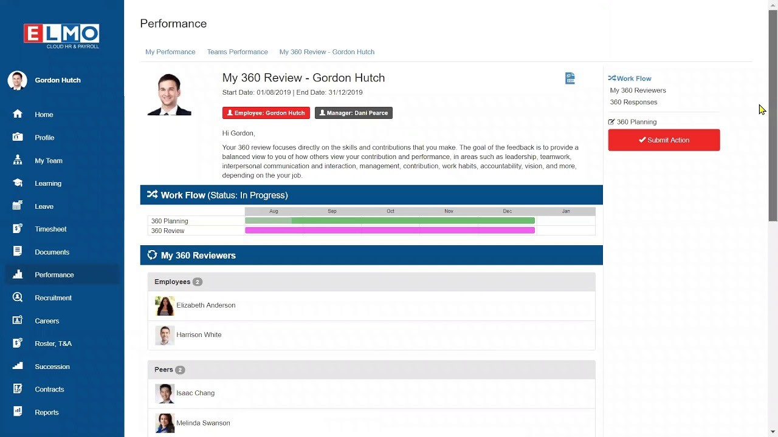Image resolution: width=778 pixels, height=437 pixels.
Task: Click the document export icon near review title
Action: point(570,78)
